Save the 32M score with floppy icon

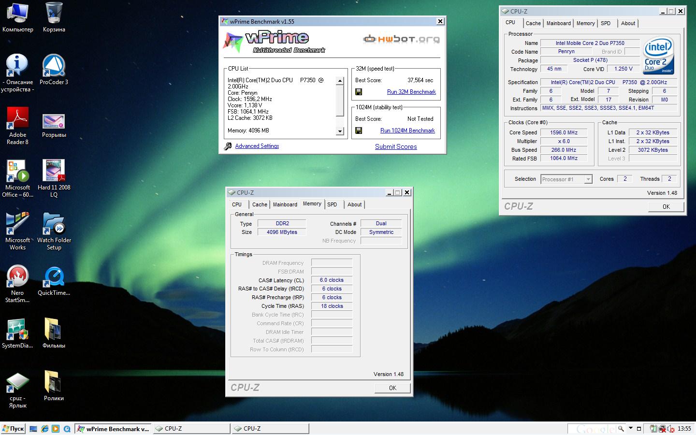click(x=359, y=92)
